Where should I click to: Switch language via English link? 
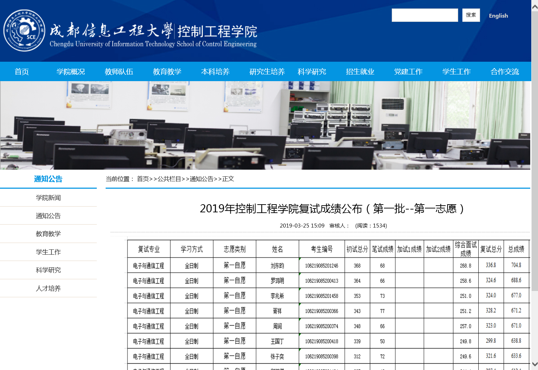tap(498, 16)
